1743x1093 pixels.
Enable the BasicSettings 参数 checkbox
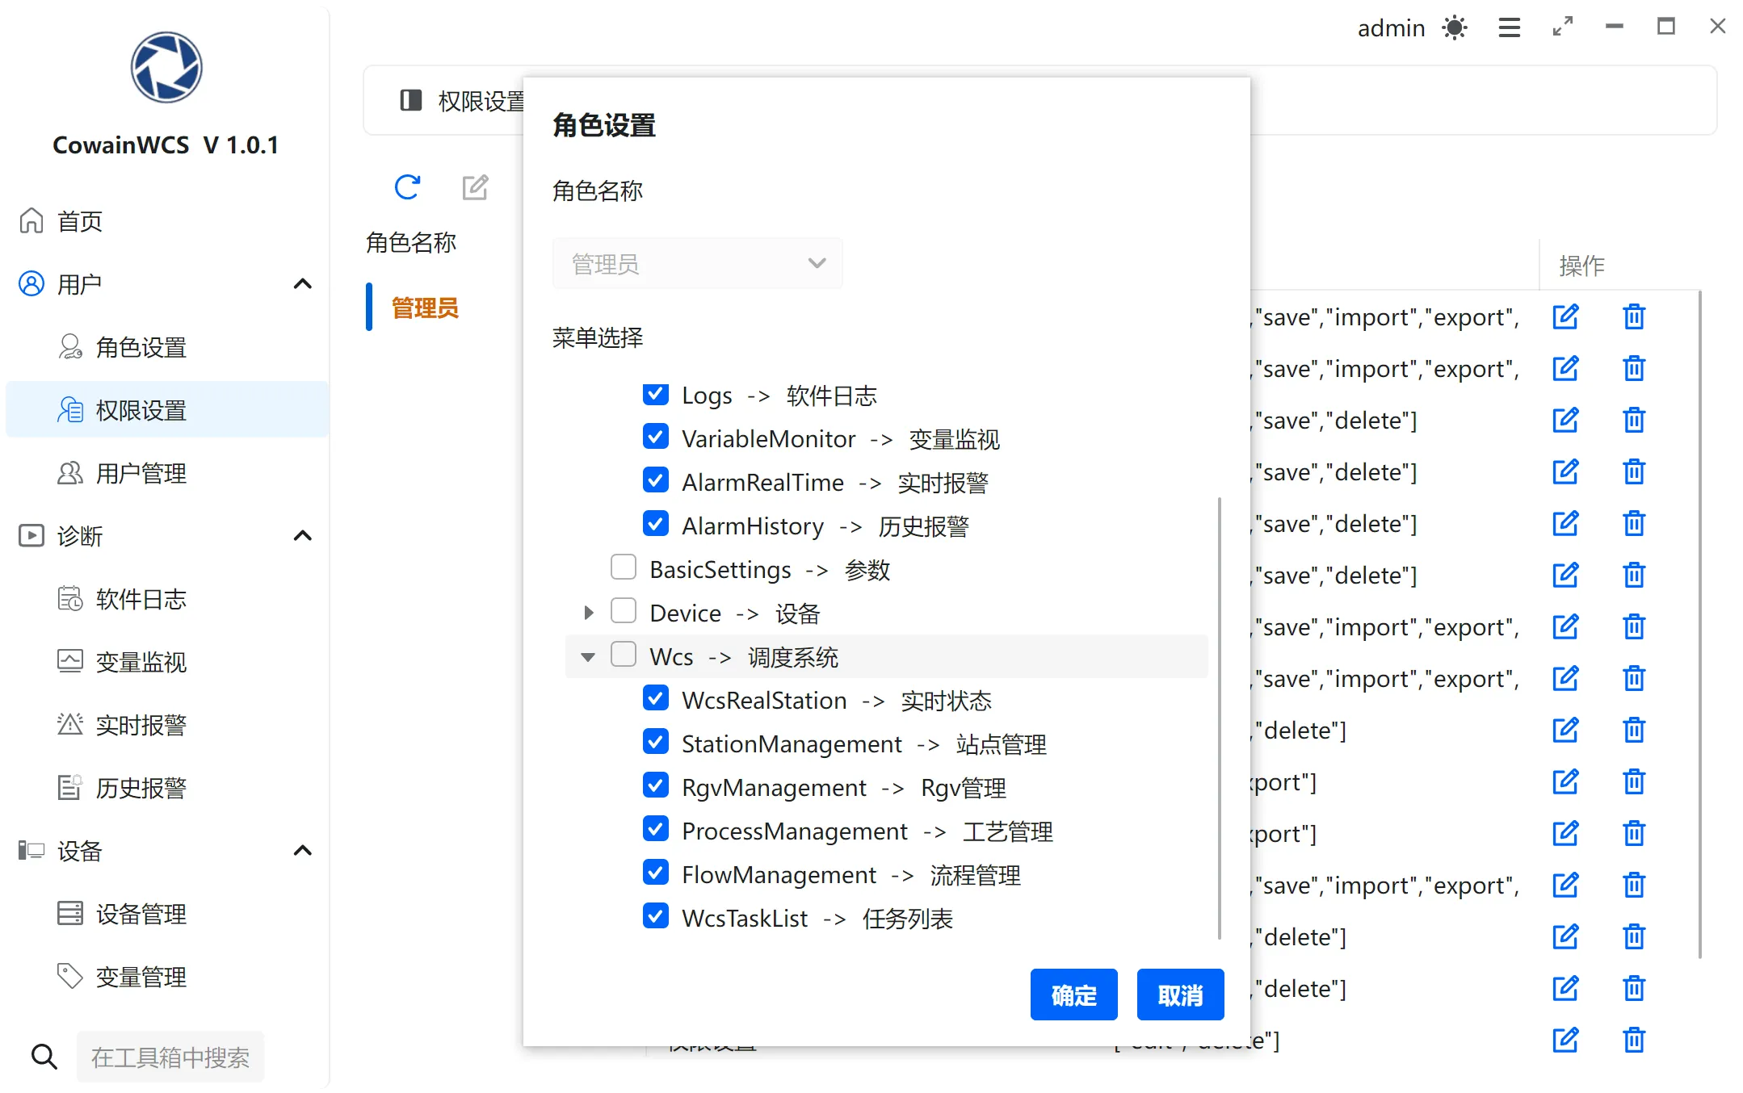[x=624, y=567]
